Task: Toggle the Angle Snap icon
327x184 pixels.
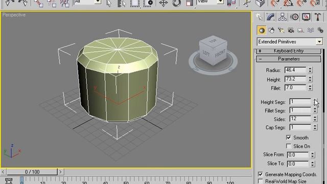Action: coord(288,4)
